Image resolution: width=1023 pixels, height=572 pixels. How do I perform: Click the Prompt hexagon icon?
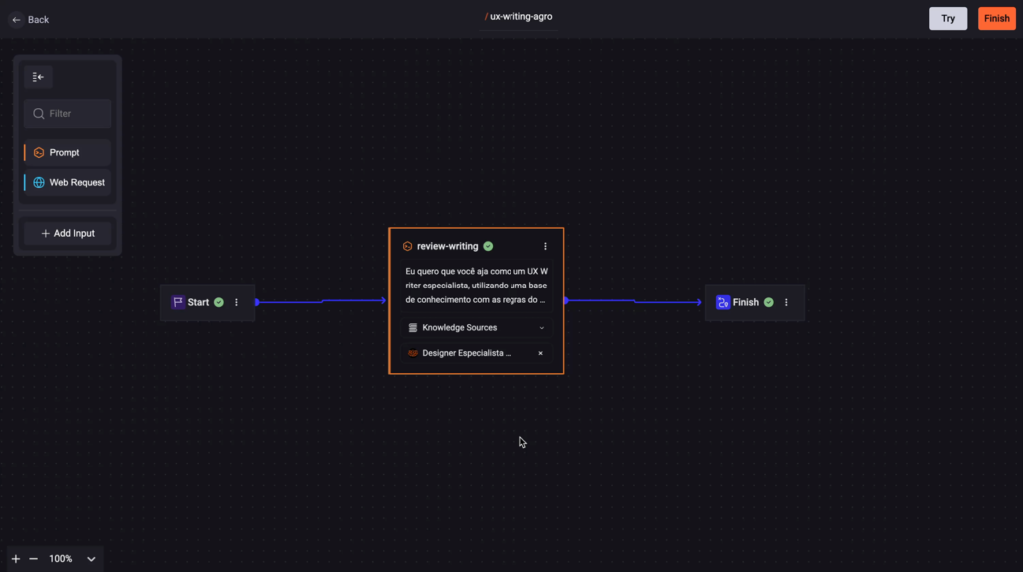coord(39,152)
